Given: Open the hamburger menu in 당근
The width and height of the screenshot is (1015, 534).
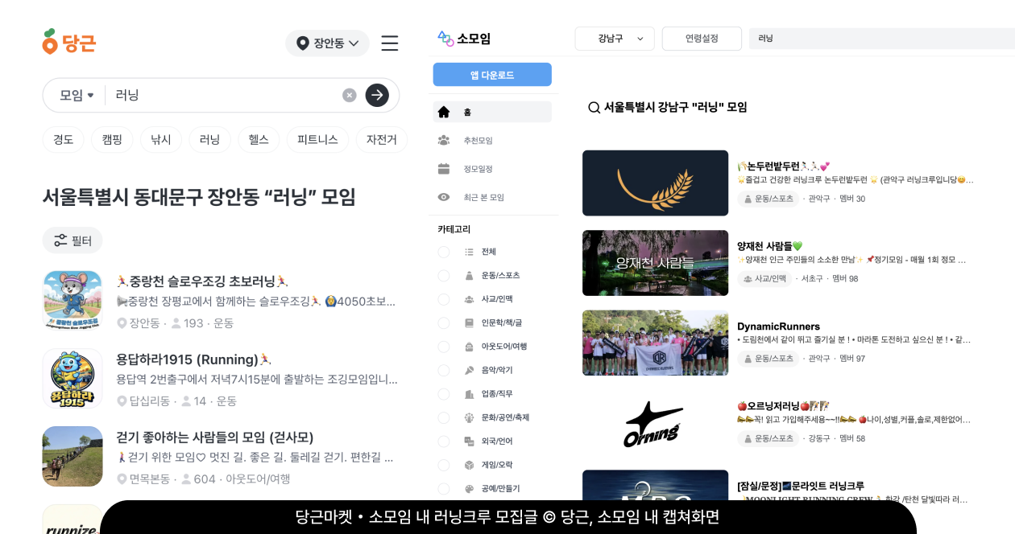Looking at the screenshot, I should point(390,43).
